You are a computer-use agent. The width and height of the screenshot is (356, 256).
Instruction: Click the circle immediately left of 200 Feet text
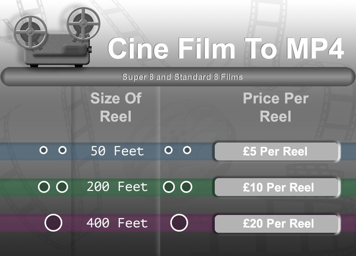pyautogui.click(x=62, y=187)
